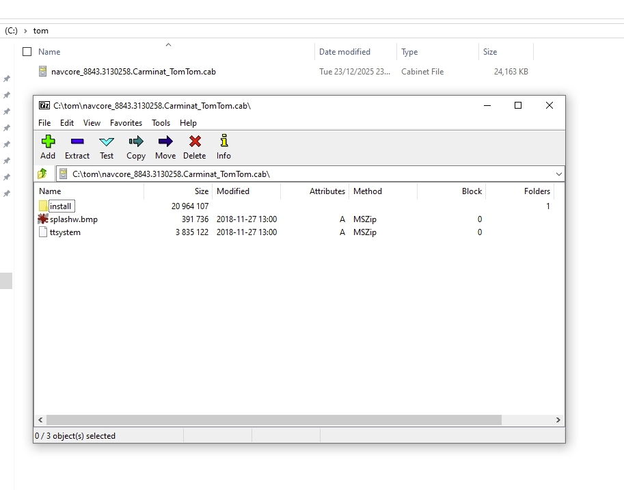Click the scroll right arrow in 7-Zip

pos(558,420)
